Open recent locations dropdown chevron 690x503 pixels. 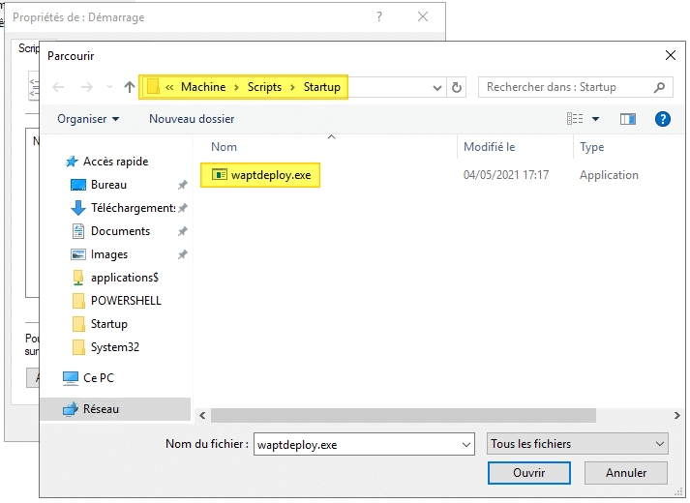109,87
